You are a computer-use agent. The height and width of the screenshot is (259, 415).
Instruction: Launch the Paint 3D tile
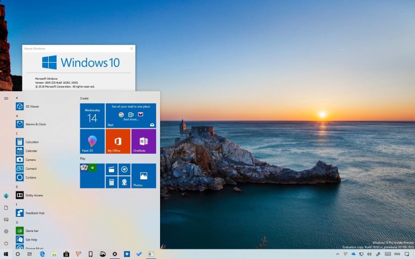[92, 141]
